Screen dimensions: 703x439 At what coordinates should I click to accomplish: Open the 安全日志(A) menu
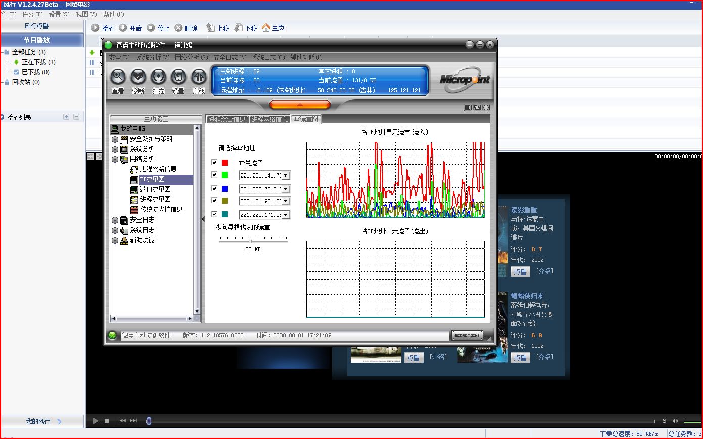point(229,57)
